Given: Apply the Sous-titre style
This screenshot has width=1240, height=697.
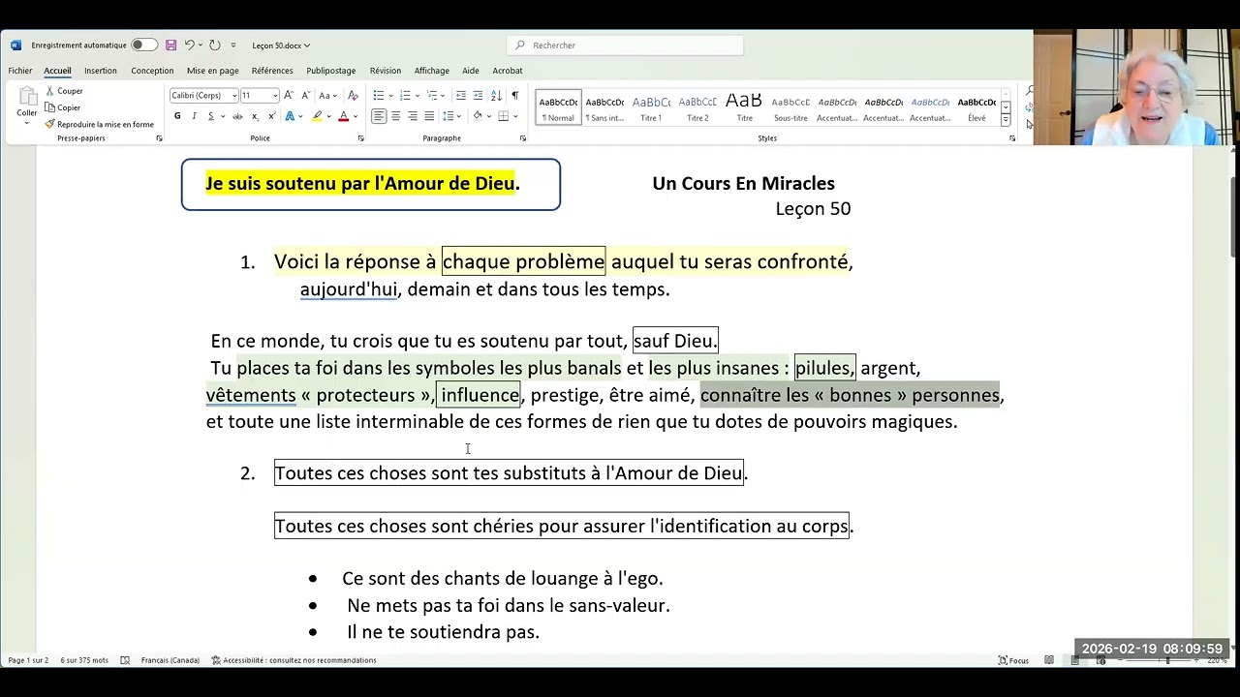Looking at the screenshot, I should (790, 107).
